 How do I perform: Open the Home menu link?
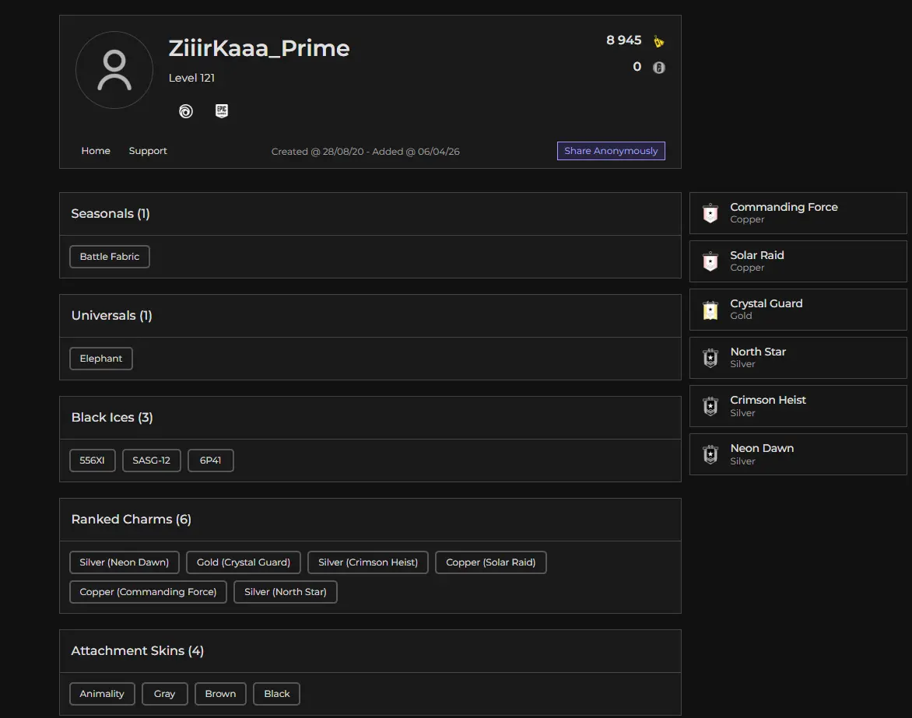tap(96, 151)
